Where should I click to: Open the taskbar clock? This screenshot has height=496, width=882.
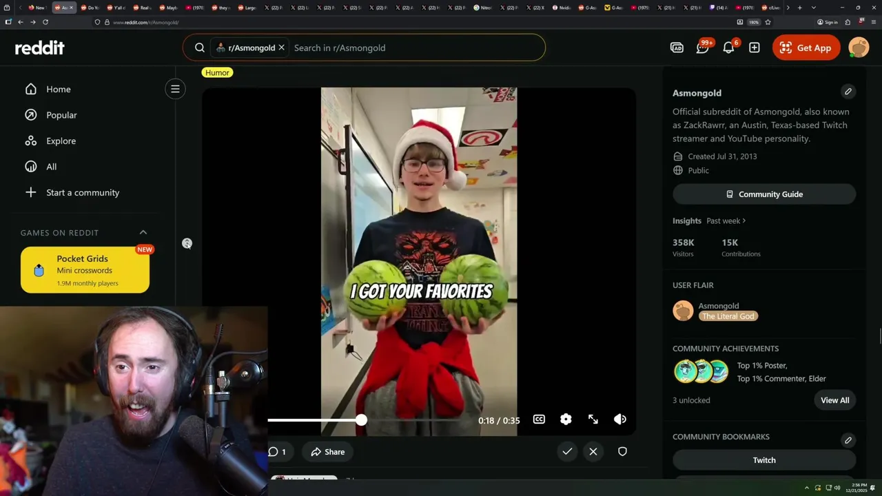click(x=857, y=488)
